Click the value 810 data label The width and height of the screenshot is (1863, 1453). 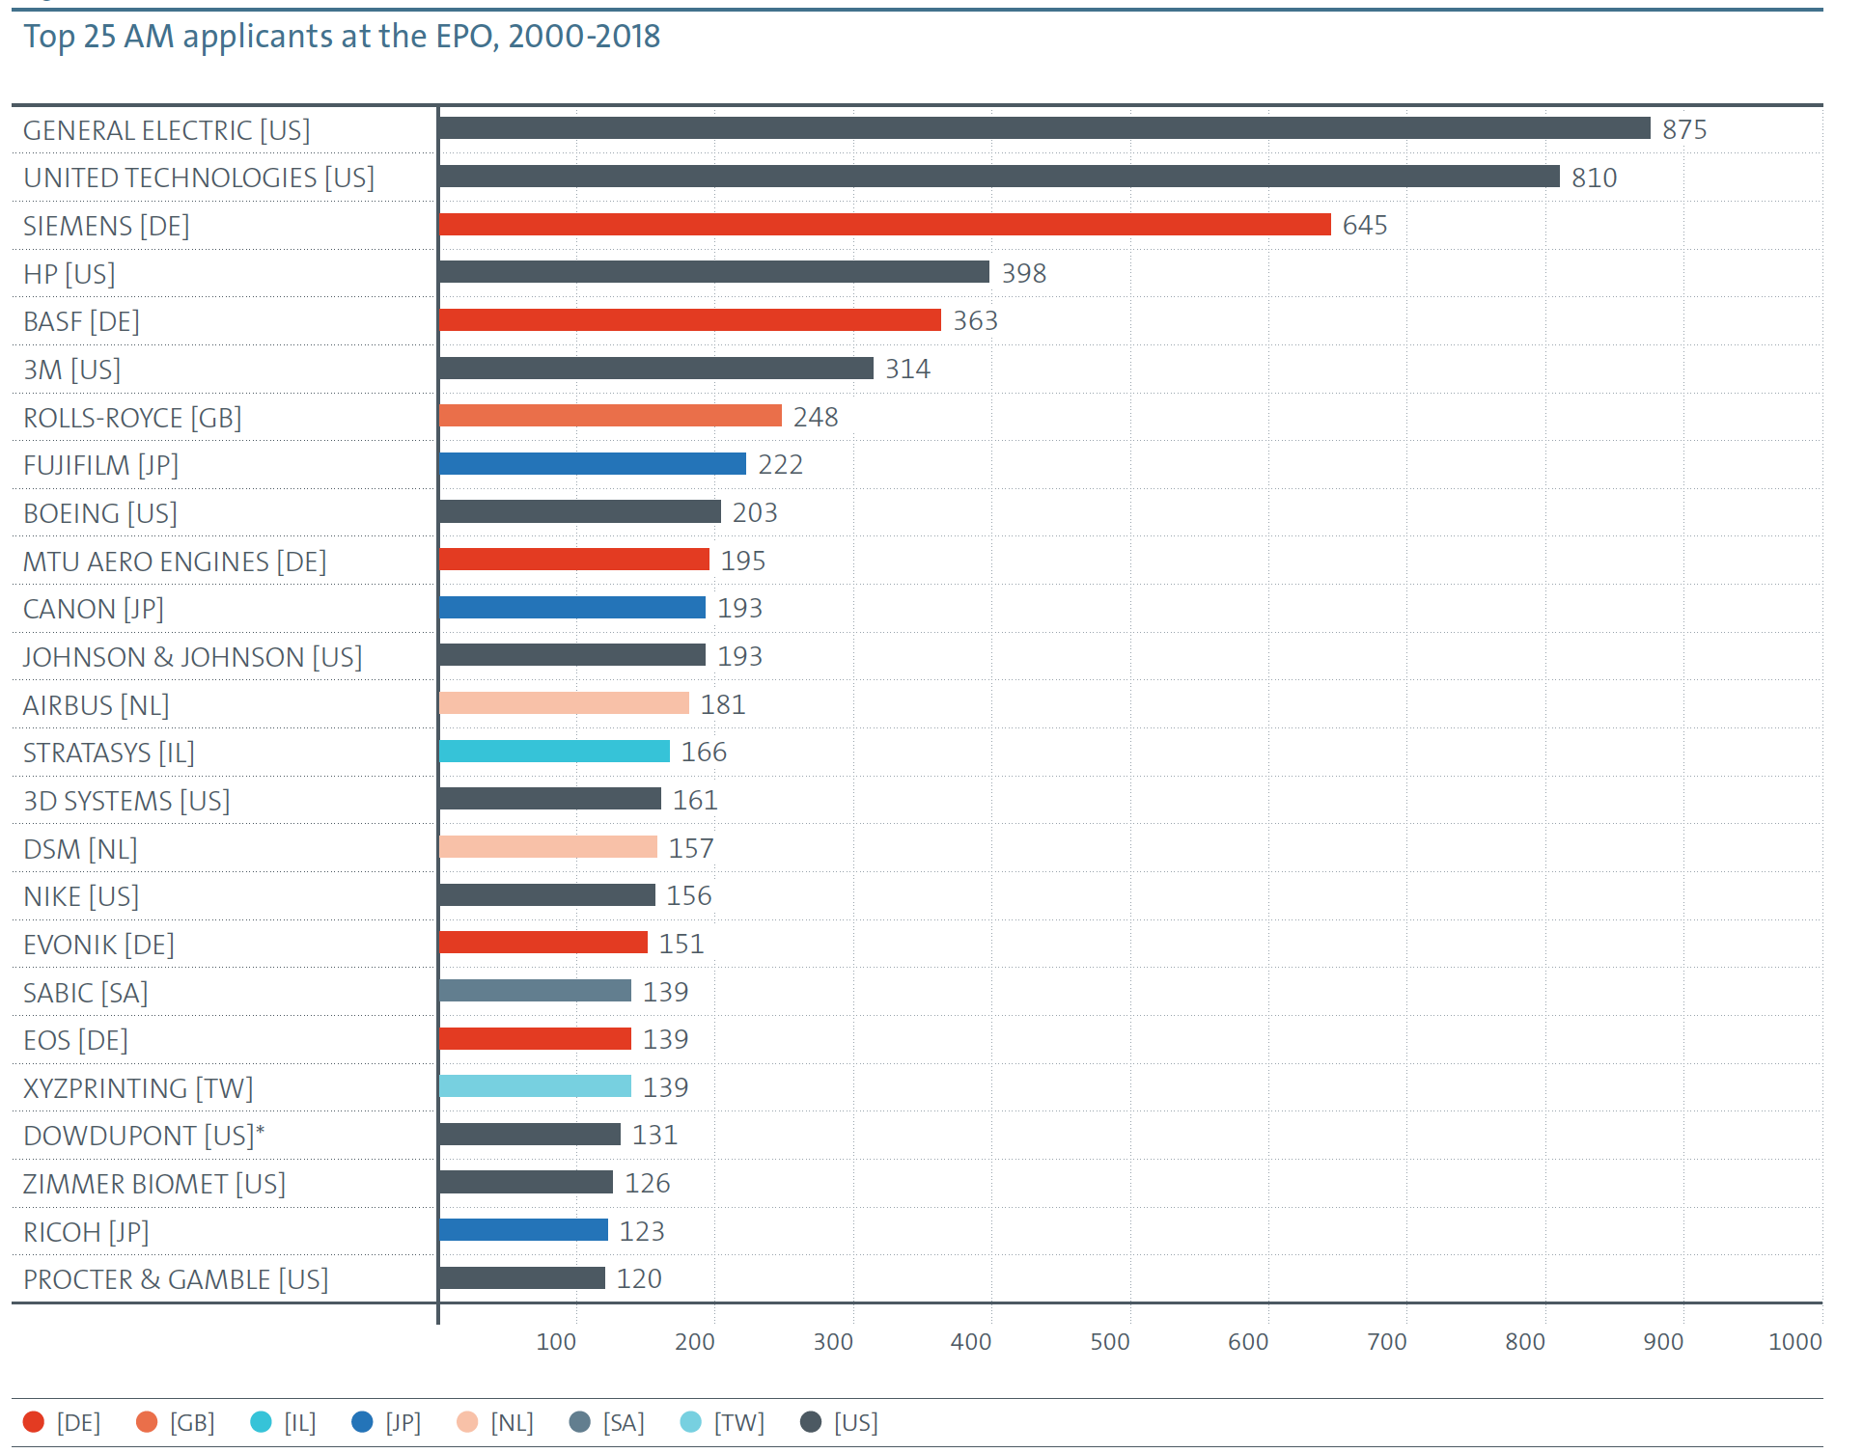(x=1594, y=178)
